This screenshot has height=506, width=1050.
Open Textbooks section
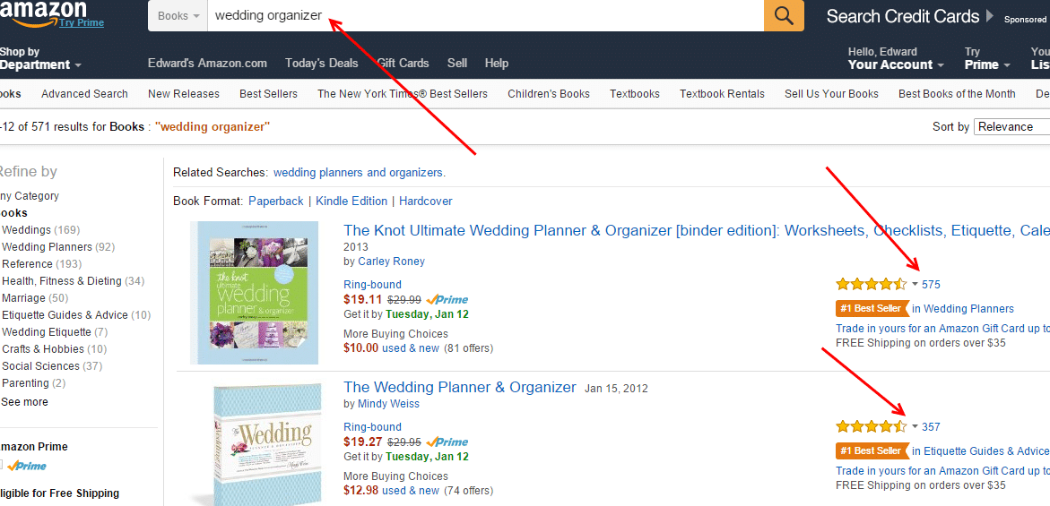pos(635,94)
